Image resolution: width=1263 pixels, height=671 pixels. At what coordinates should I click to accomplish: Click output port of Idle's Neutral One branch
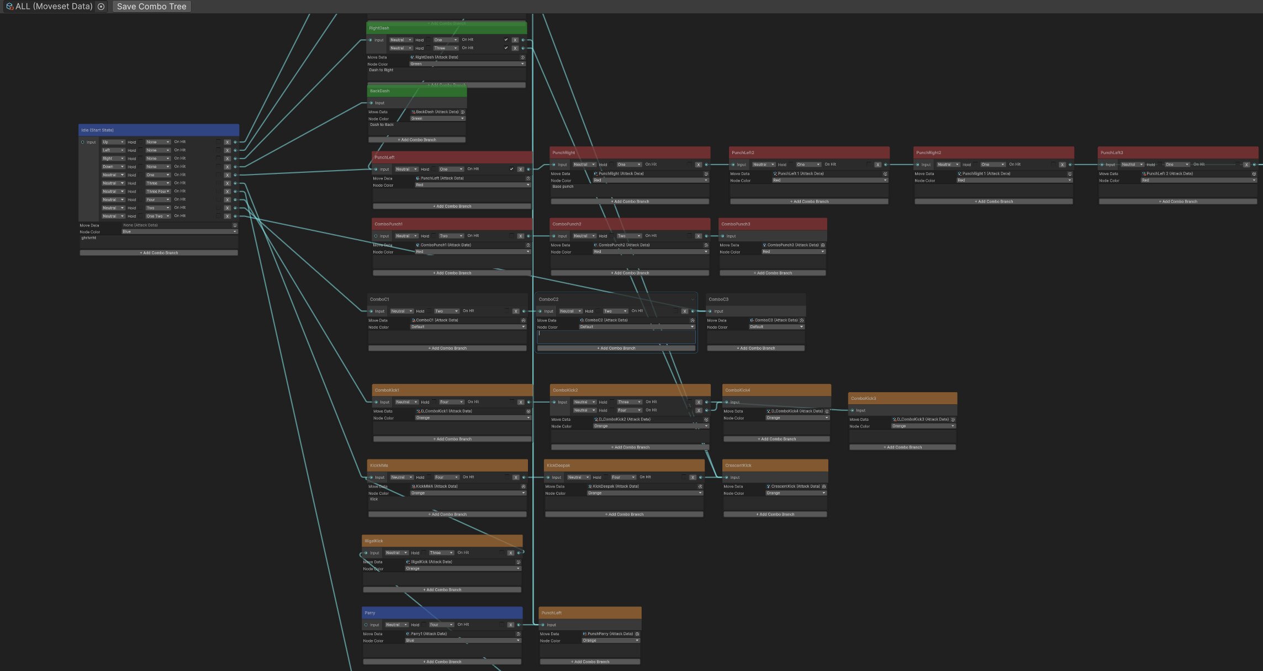point(235,175)
